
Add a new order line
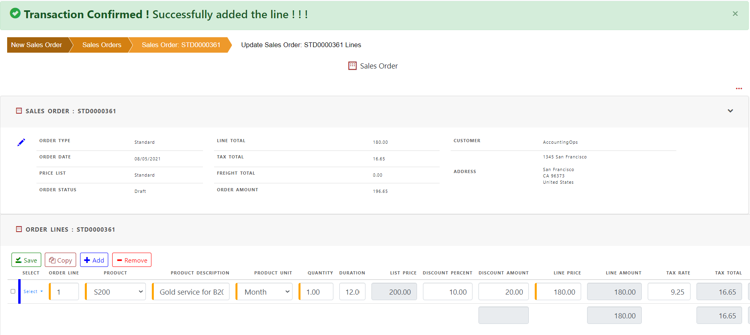94,260
